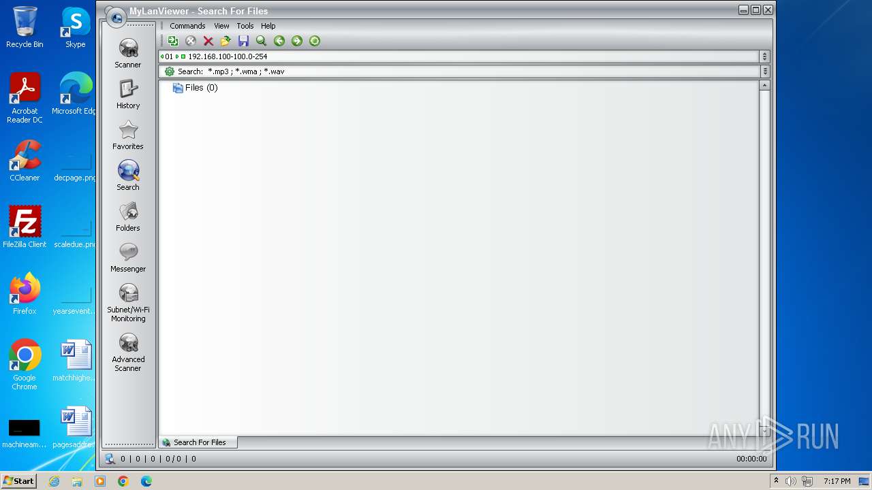Click the Windows Start button

click(x=18, y=481)
